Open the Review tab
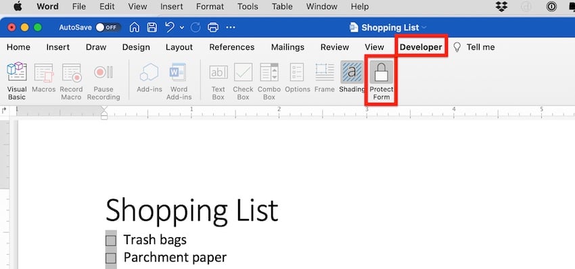This screenshot has width=575, height=269. (x=335, y=47)
